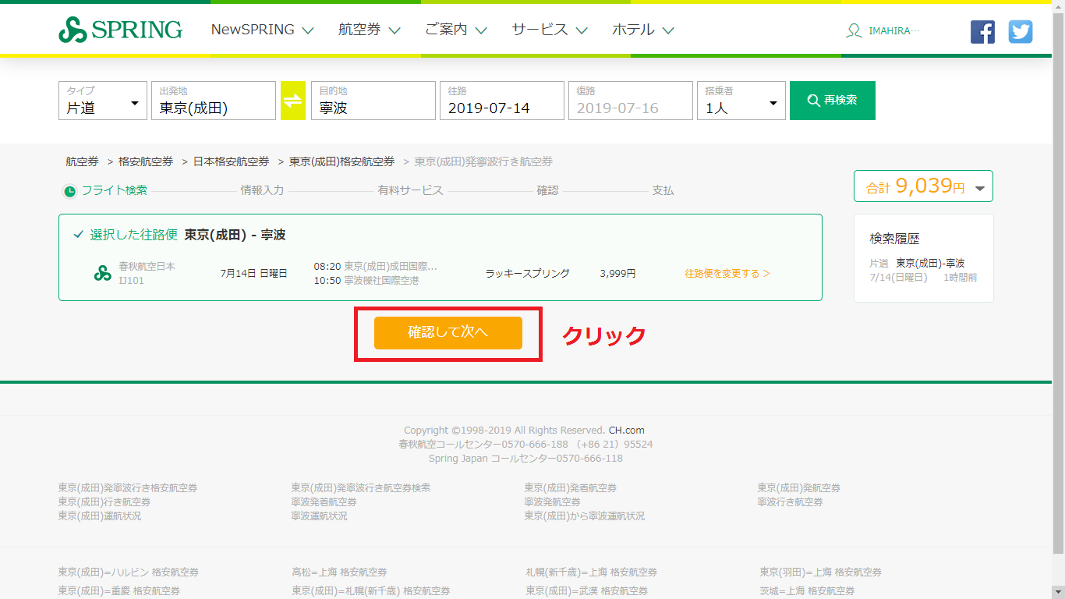Click the user account icon beside IMAHIRA
Image resolution: width=1065 pixels, height=599 pixels.
[854, 31]
